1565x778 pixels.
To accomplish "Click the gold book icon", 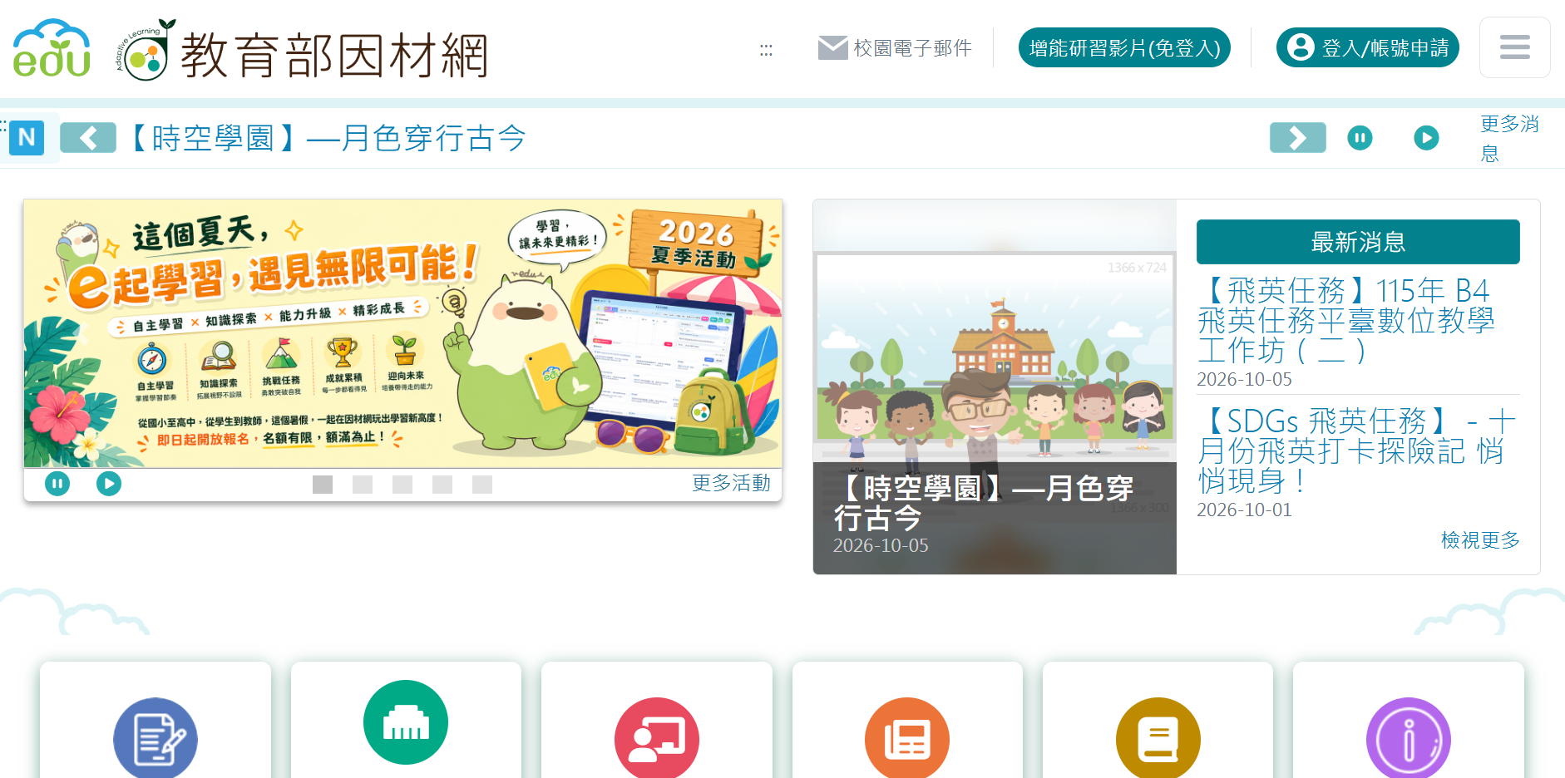I will coord(1158,738).
